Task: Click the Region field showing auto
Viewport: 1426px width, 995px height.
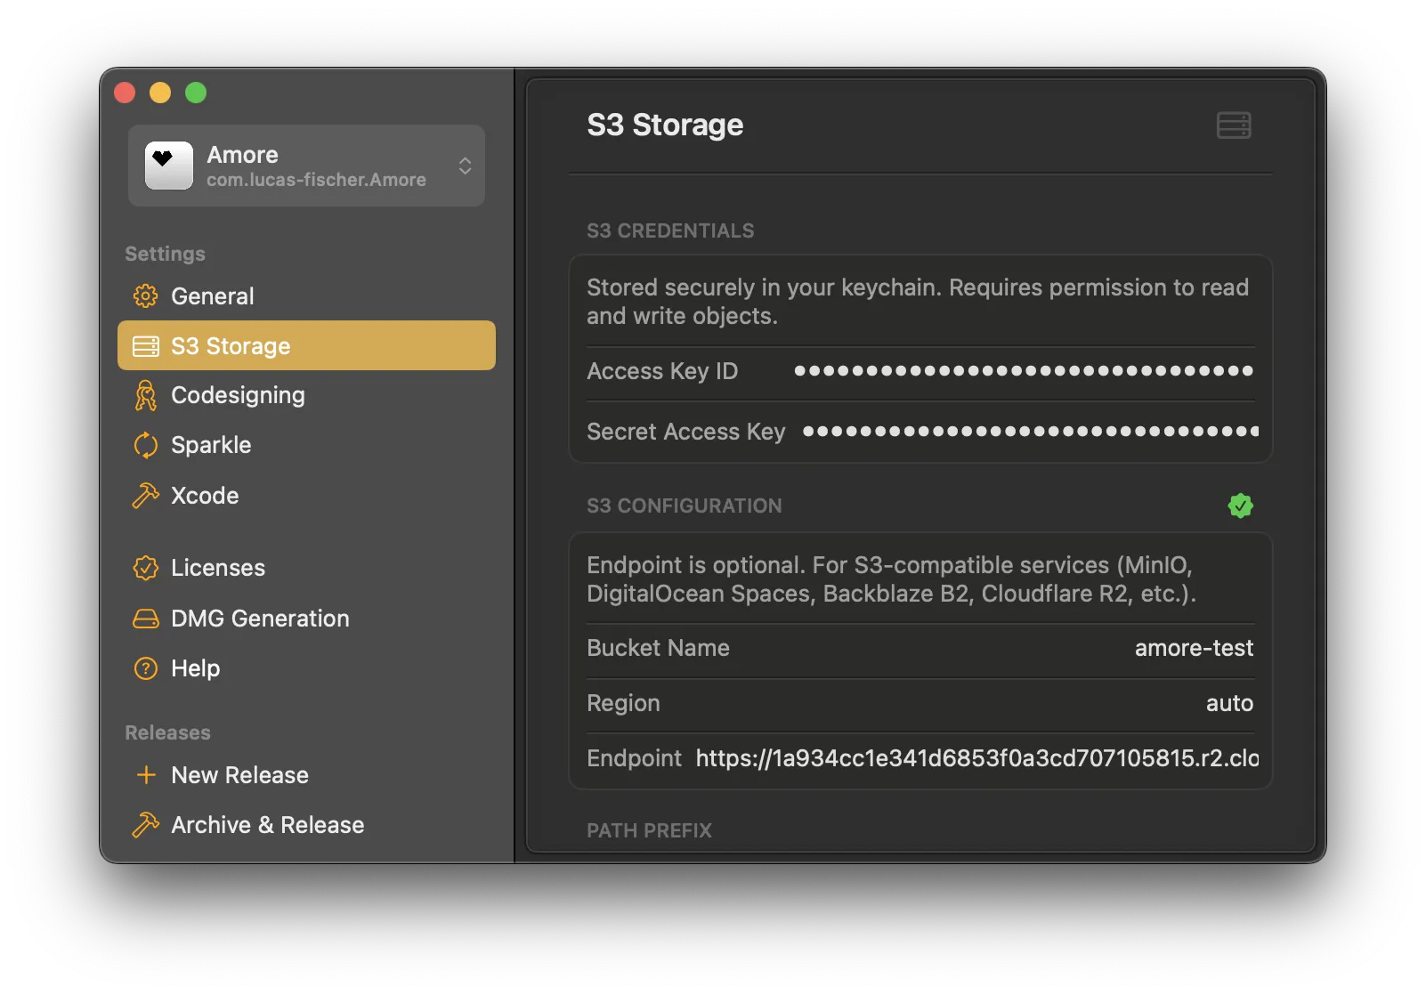Action: tap(1228, 703)
